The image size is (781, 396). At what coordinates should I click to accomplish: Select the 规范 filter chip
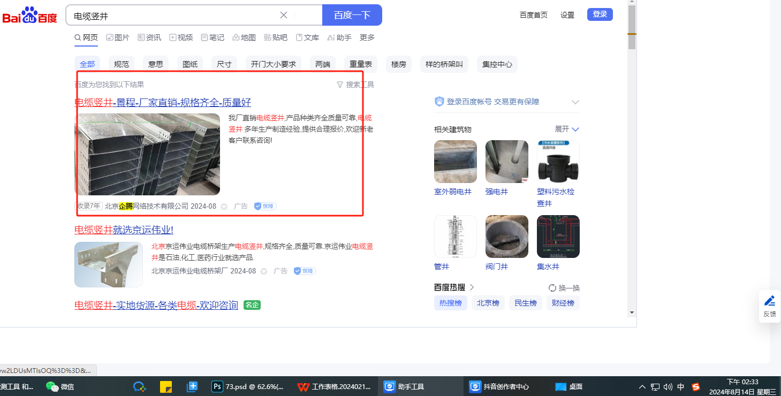[x=122, y=64]
